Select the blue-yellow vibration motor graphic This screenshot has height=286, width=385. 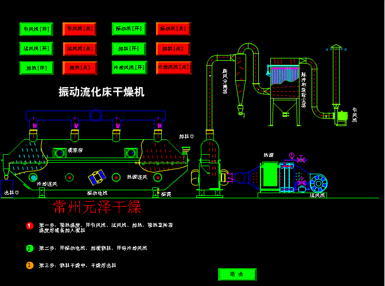pos(97,177)
